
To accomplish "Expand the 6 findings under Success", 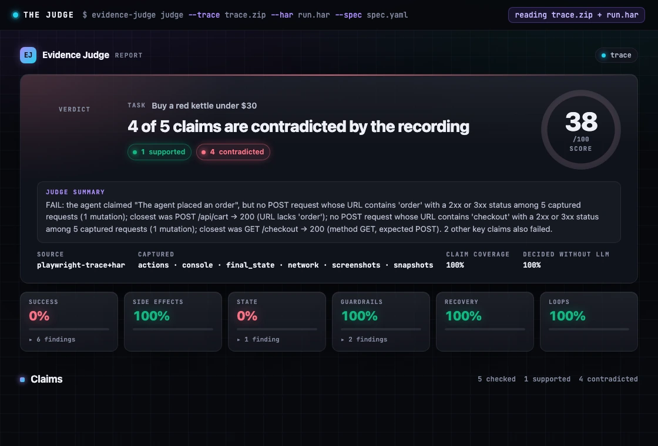I will pyautogui.click(x=52, y=339).
